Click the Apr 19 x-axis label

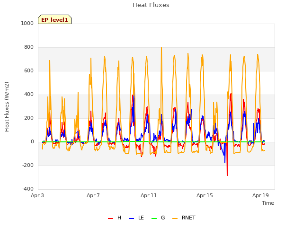coord(260,195)
